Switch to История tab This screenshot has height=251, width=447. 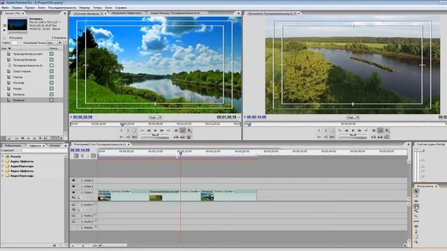pos(54,146)
